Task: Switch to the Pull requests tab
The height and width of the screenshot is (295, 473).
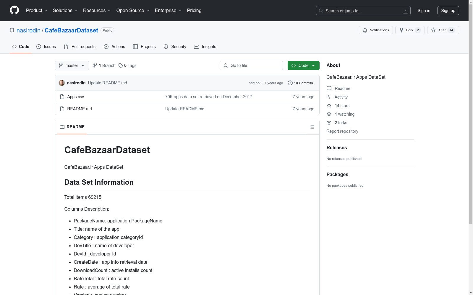Action: pos(80,47)
